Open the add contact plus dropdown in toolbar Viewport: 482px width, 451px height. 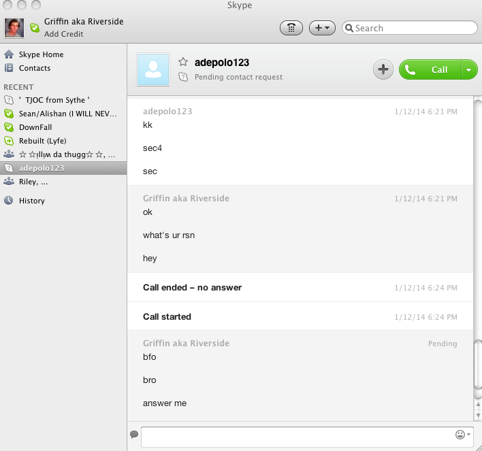coord(322,28)
